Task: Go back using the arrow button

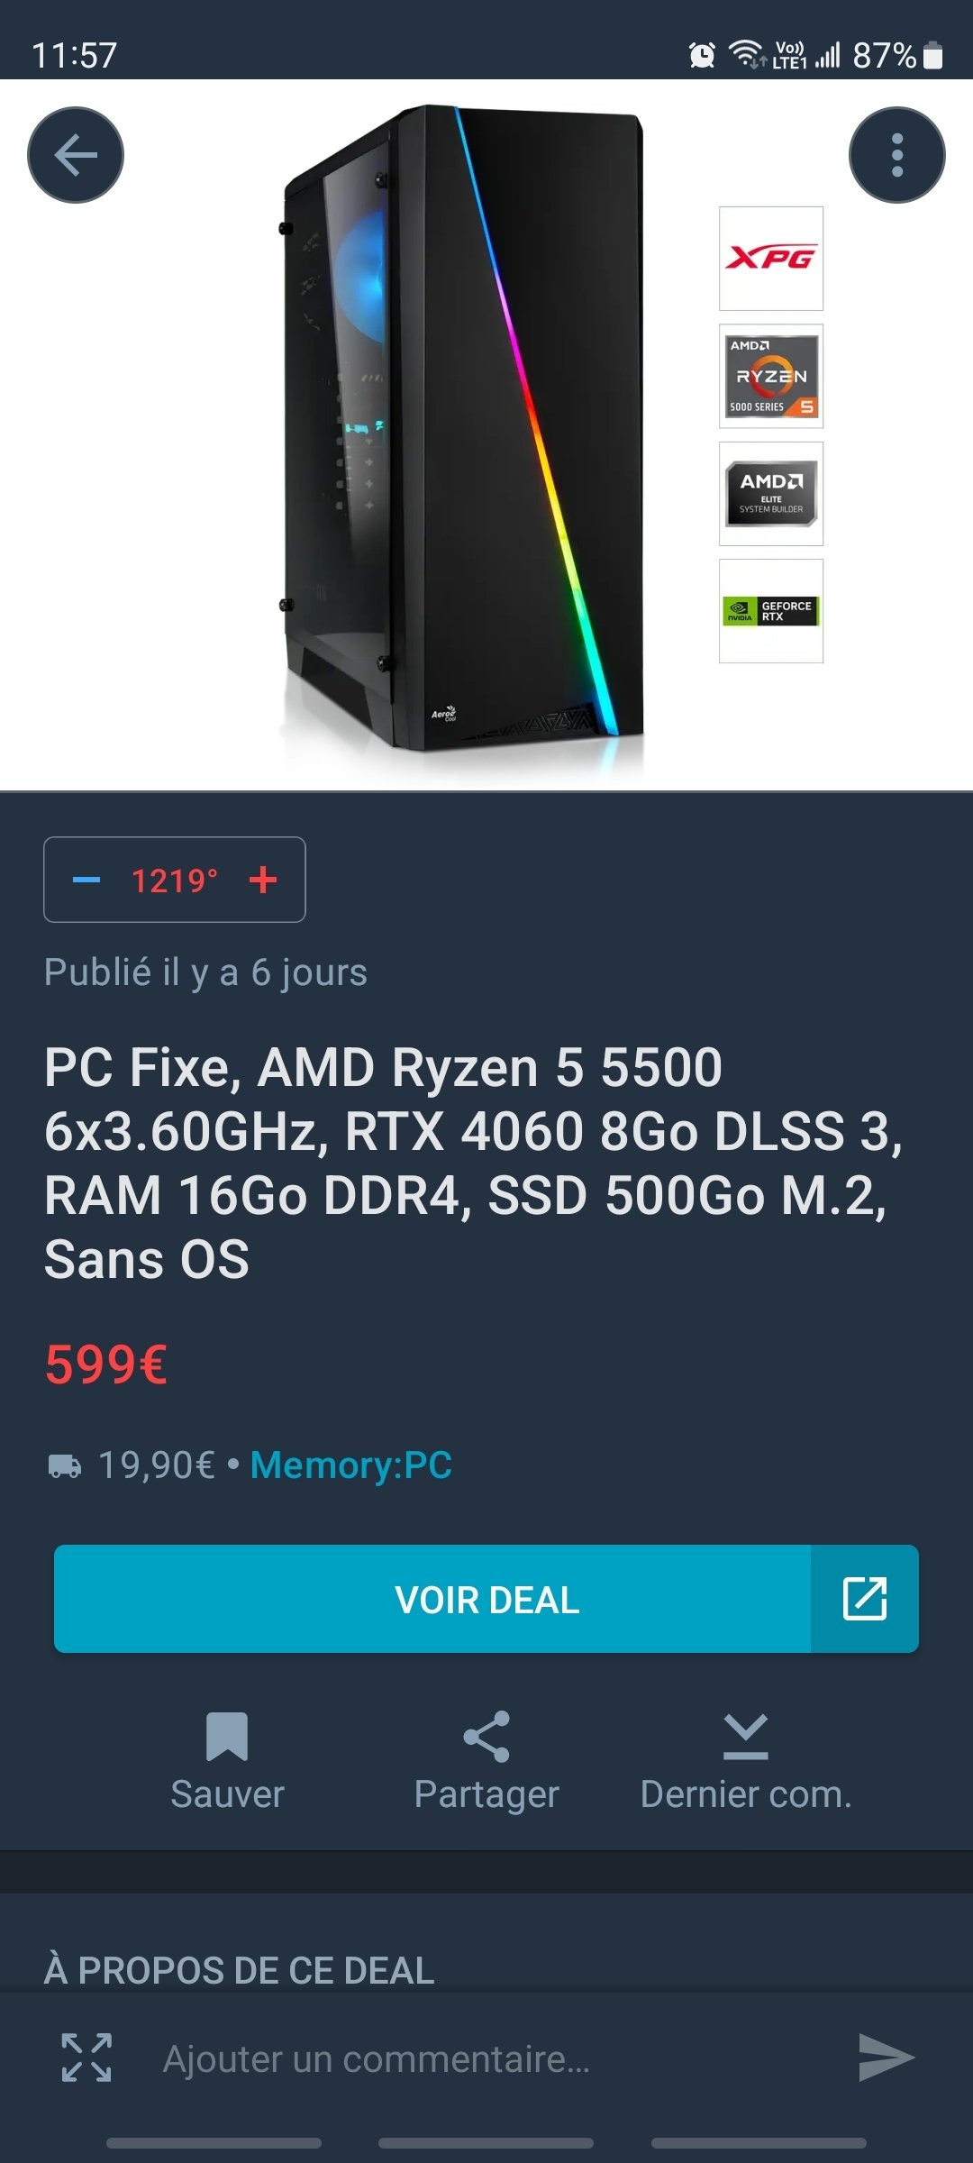Action: click(76, 155)
